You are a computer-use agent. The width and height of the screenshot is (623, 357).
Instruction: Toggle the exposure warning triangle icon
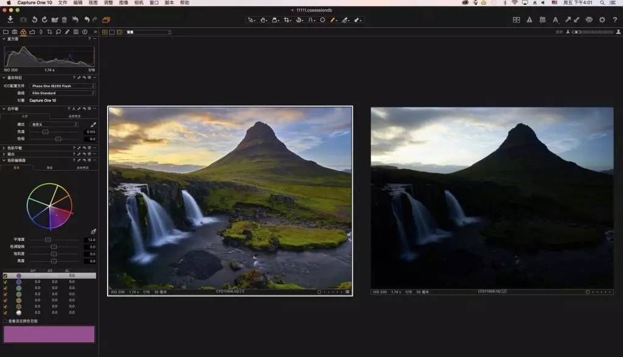(529, 19)
